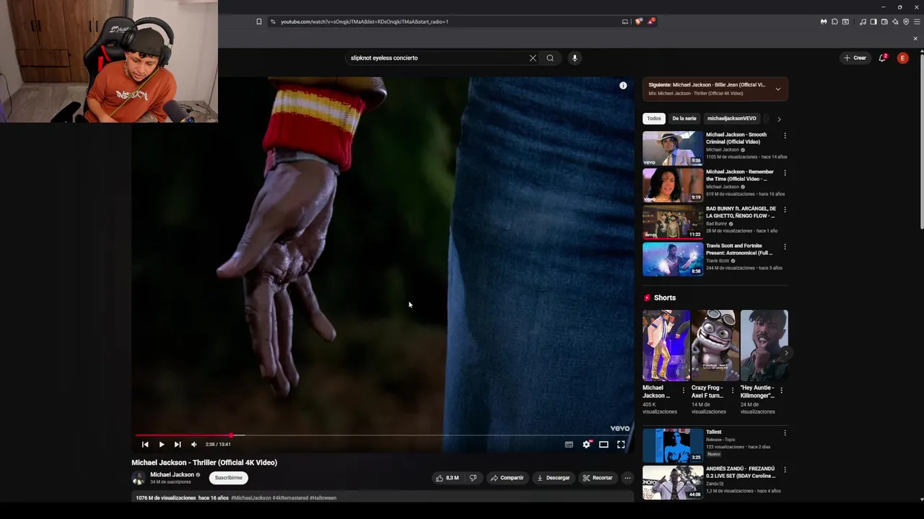Image resolution: width=924 pixels, height=519 pixels.
Task: Click the Crear button
Action: pyautogui.click(x=855, y=58)
